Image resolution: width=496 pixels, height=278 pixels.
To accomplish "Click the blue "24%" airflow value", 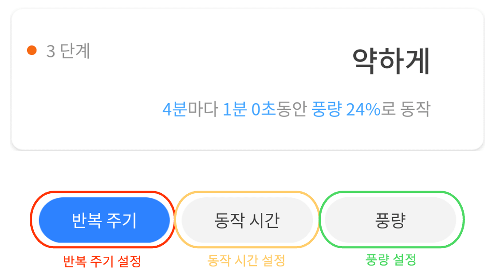I will coord(363,110).
